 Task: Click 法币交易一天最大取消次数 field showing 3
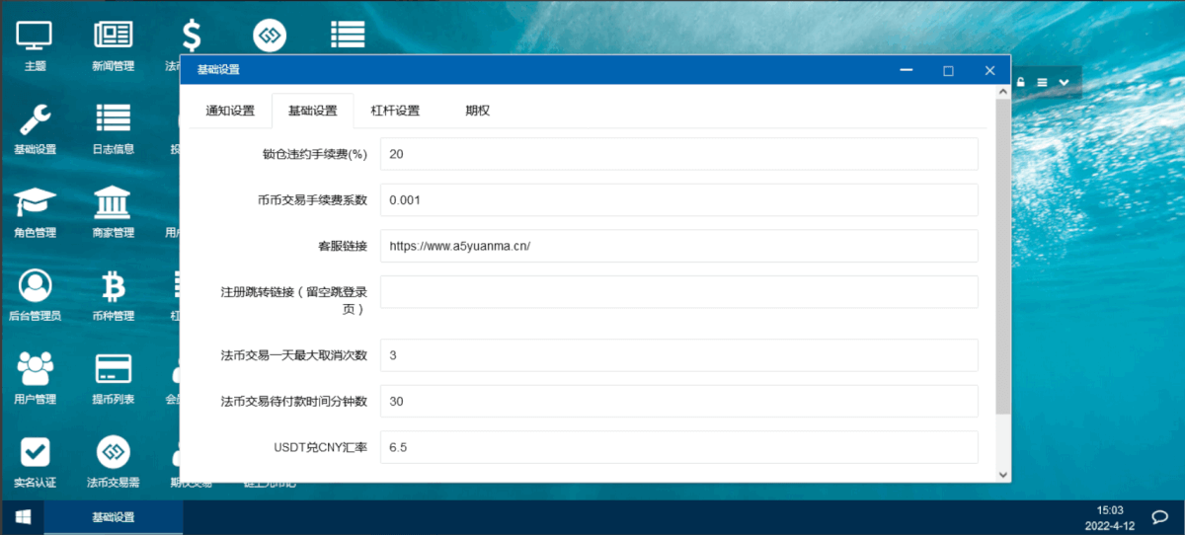[678, 355]
